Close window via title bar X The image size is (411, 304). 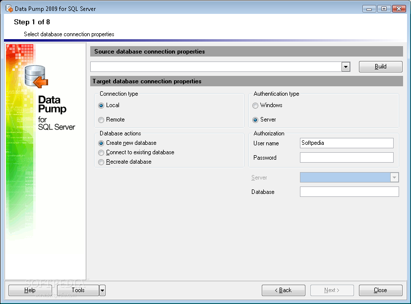[x=399, y=8]
